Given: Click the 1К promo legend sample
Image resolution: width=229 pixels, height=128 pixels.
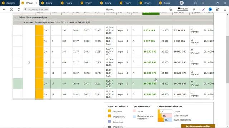Looking at the screenshot, I should [x=165, y=116].
